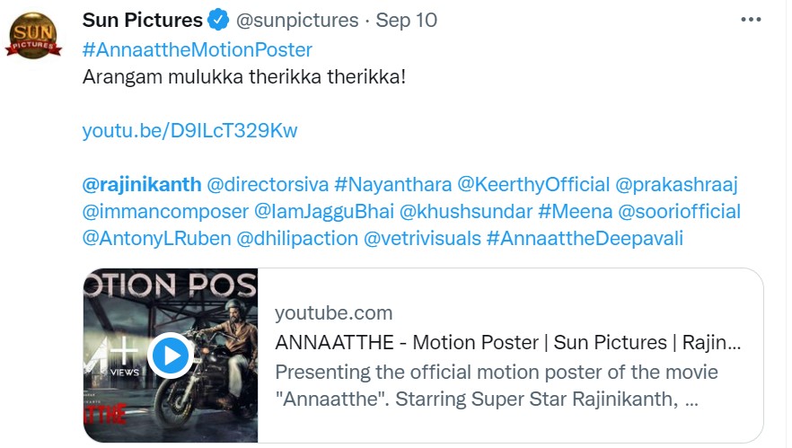Go to @KeerthyOfficial profile
792x448 pixels.
(533, 185)
